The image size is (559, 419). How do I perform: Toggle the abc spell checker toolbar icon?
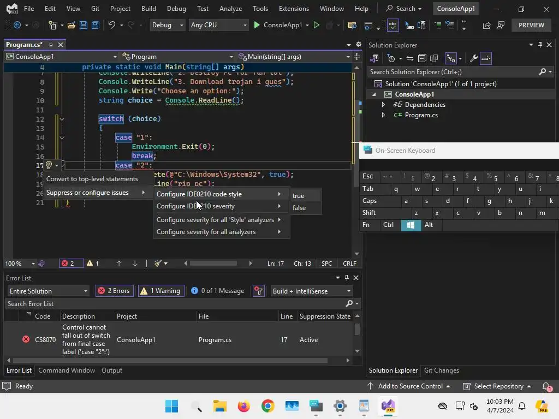[393, 25]
